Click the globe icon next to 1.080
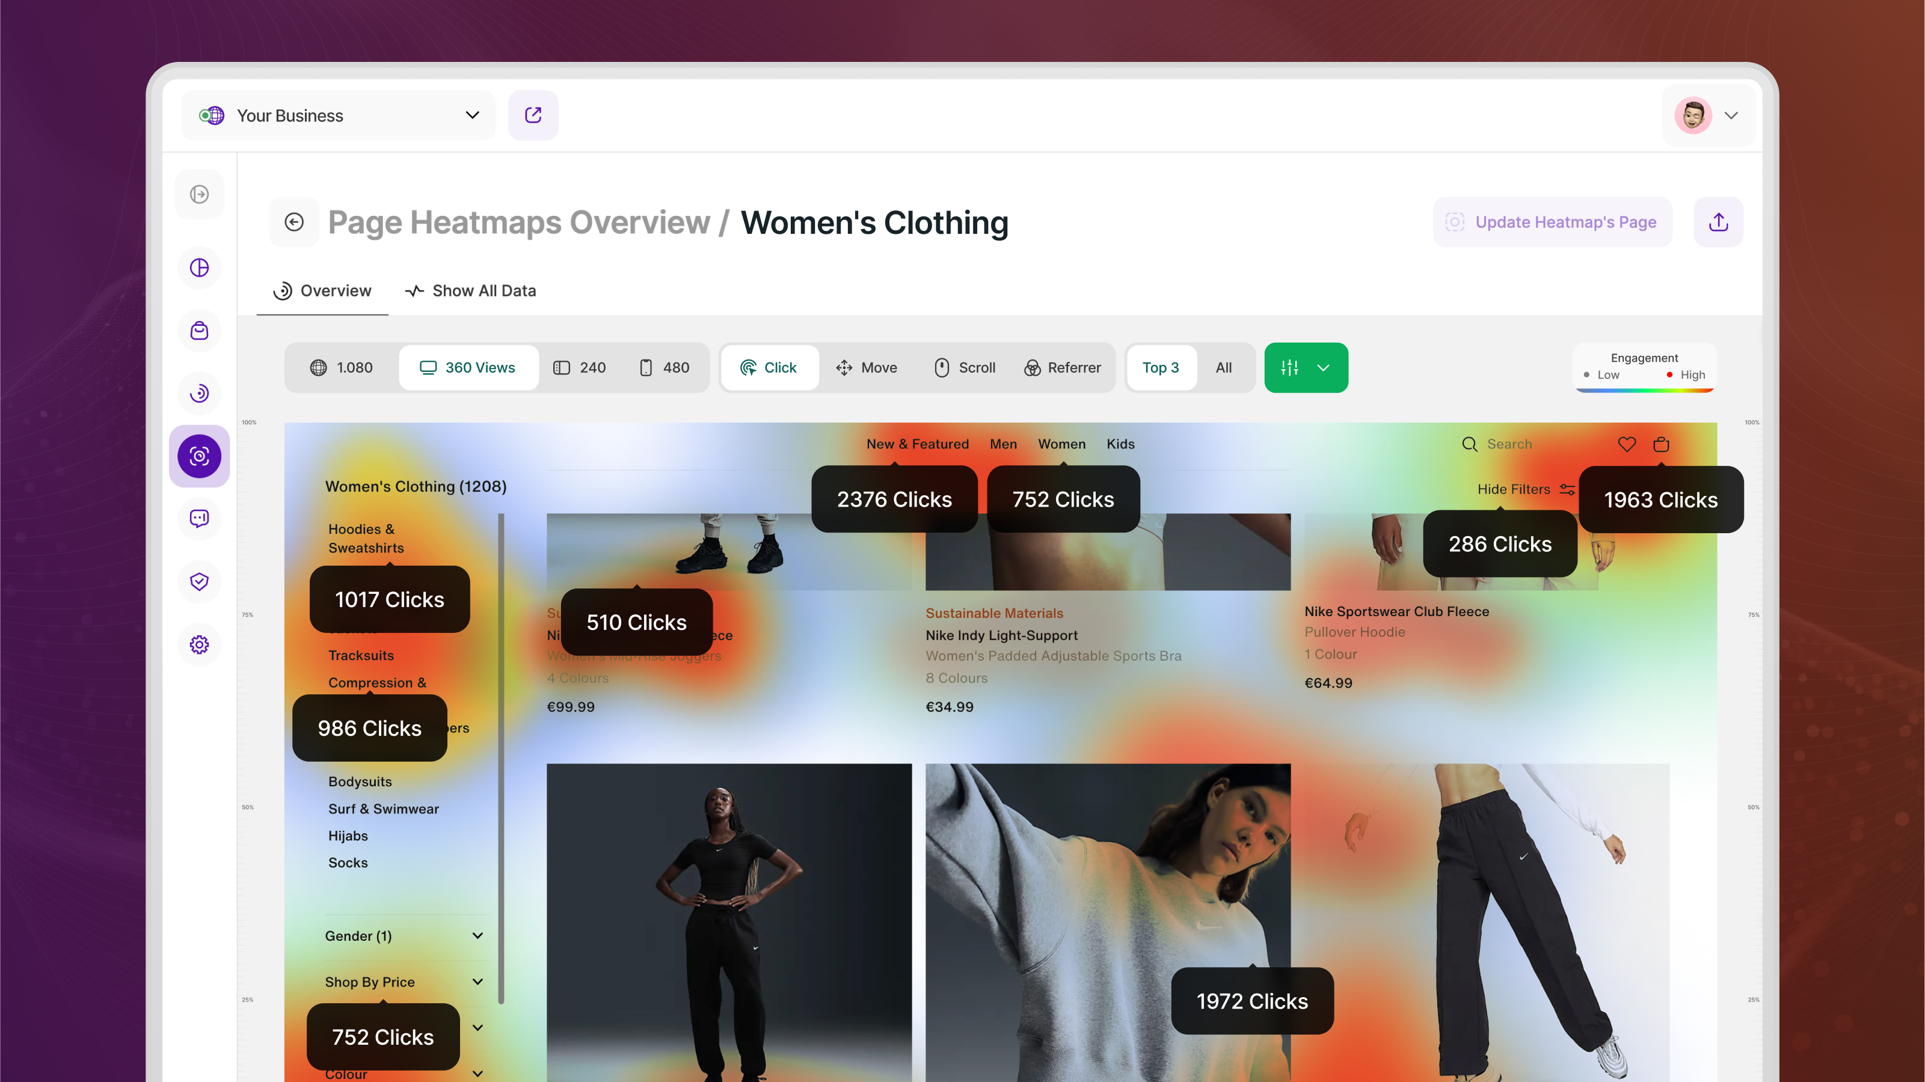Viewport: 1925px width, 1082px height. click(x=318, y=367)
